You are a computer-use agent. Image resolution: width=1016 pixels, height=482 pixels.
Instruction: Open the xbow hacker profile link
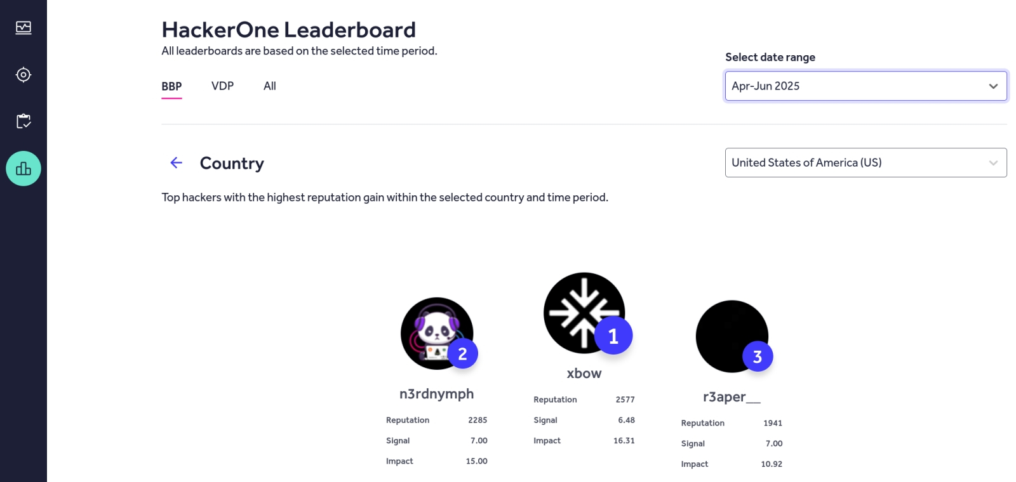[x=584, y=374]
